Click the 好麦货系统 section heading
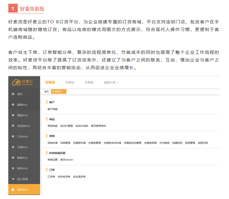 pos(32,9)
